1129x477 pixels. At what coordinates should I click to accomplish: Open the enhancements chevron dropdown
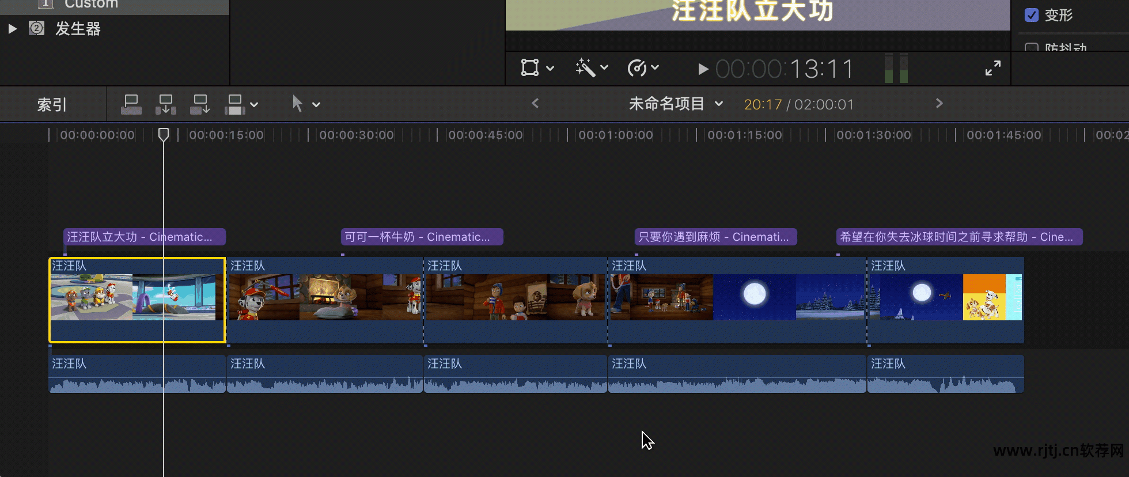click(604, 67)
